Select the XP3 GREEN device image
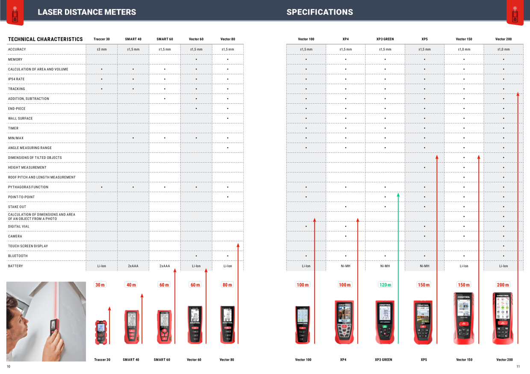 (385, 322)
